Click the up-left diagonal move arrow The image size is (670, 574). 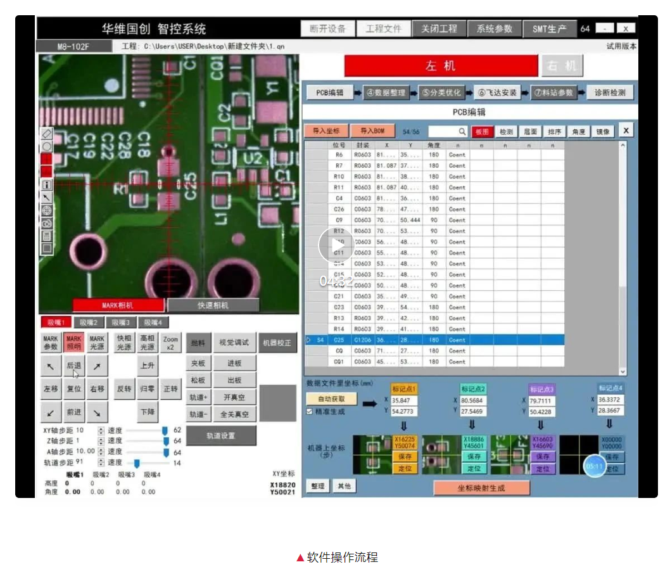point(50,366)
